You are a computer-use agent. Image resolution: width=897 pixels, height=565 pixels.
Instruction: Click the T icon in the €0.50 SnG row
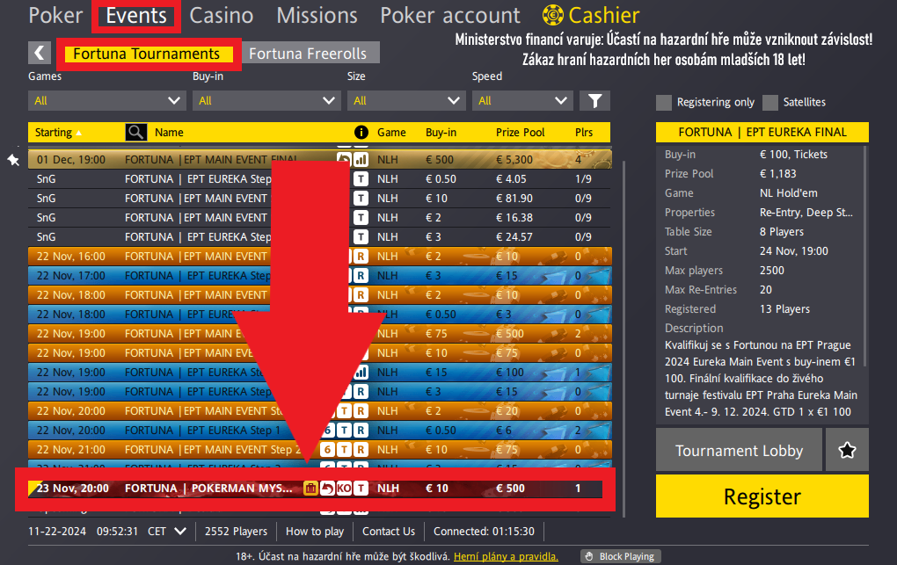(361, 179)
